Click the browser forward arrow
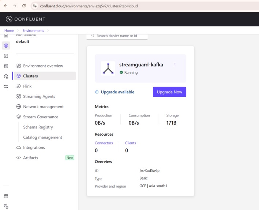Image resolution: width=259 pixels, height=210 pixels. coord(15,6)
